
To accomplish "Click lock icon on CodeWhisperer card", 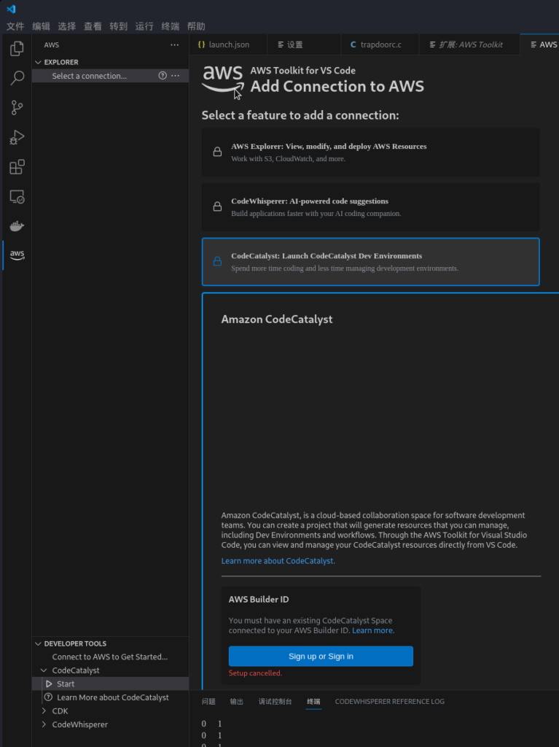I will pos(217,206).
